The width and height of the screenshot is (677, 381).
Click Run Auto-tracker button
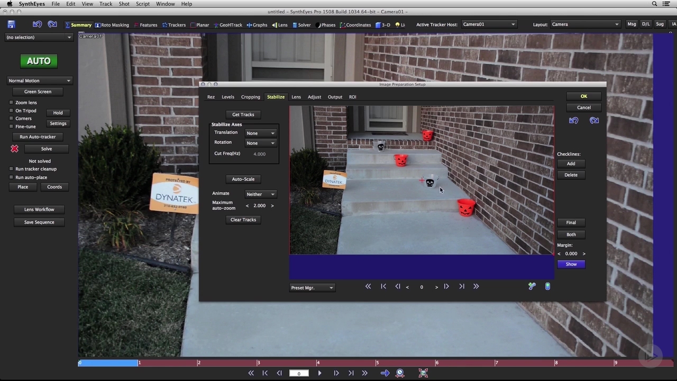[x=38, y=137]
